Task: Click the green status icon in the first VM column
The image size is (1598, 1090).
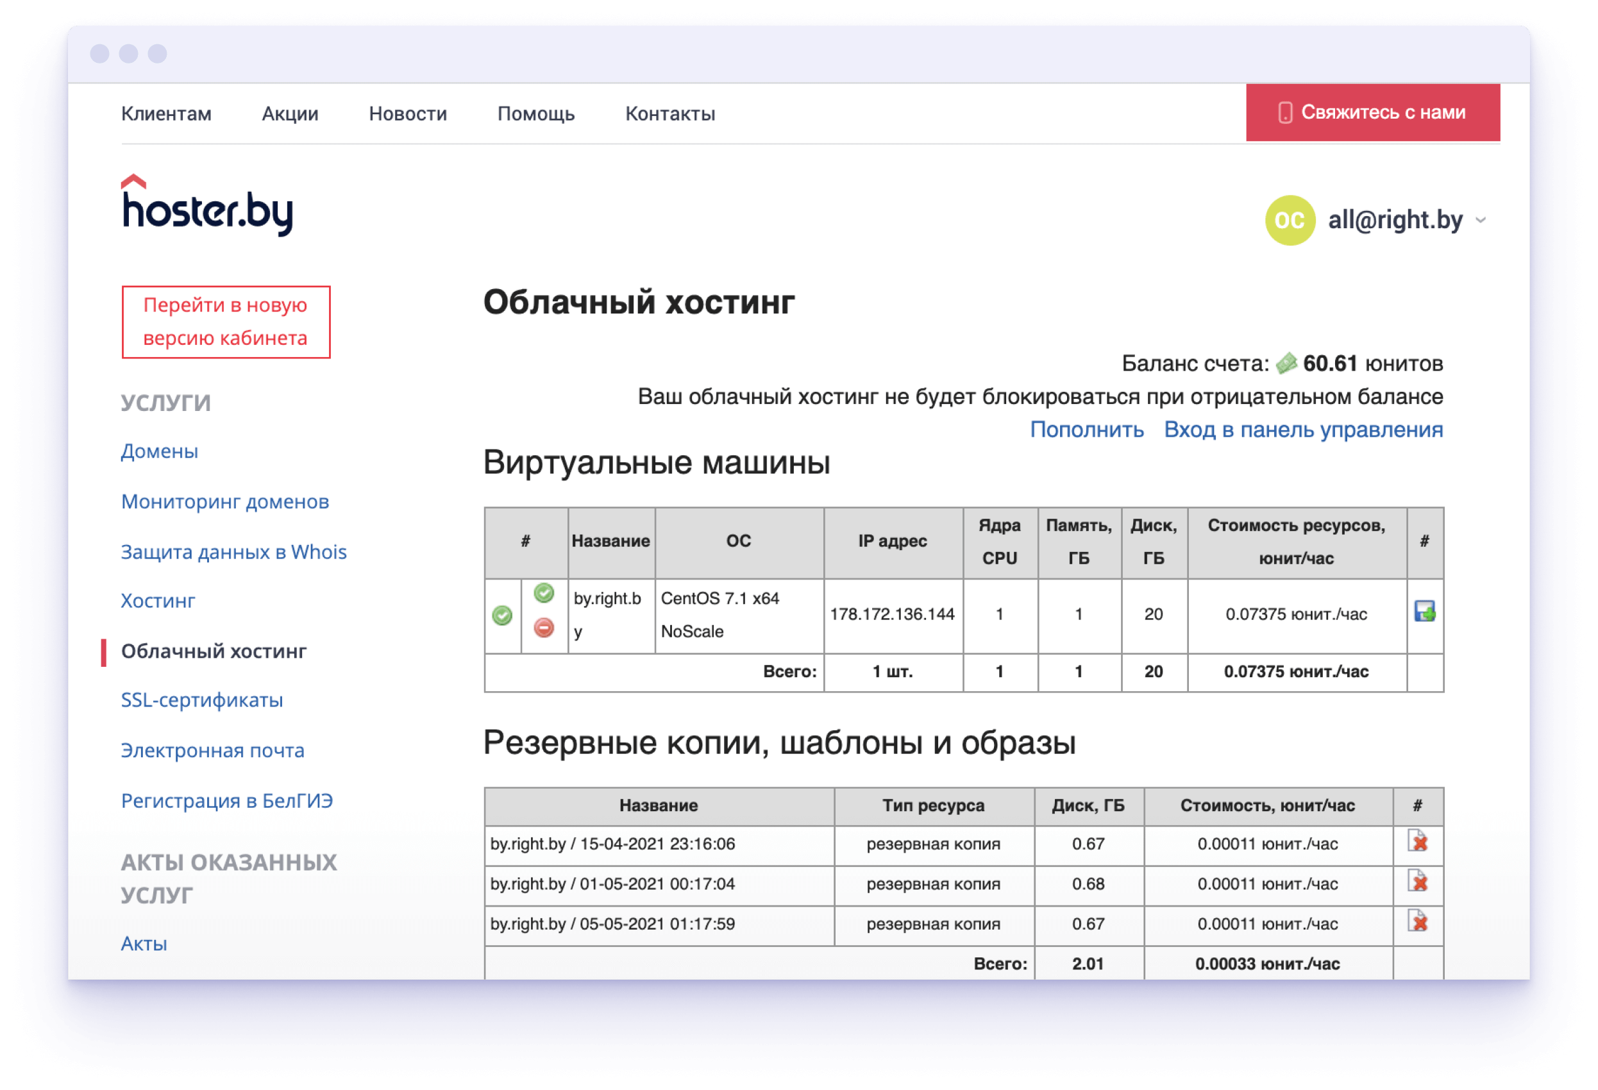Action: pos(502,615)
